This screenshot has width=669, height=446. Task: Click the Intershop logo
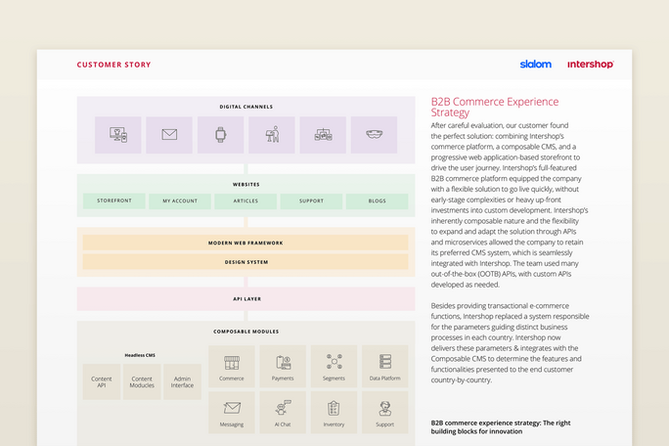pos(590,65)
